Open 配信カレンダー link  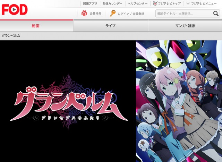tap(112, 3)
